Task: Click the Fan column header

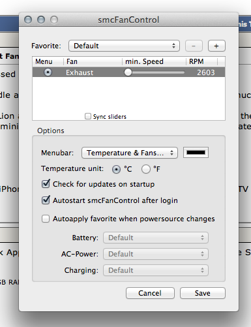Action: coord(93,61)
